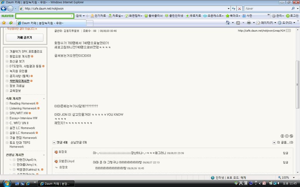Add to favorites star-plus icon
Screen dimensions: 300x187
click(11, 23)
